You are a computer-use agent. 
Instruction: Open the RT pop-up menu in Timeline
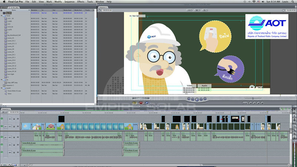(x=4, y=112)
